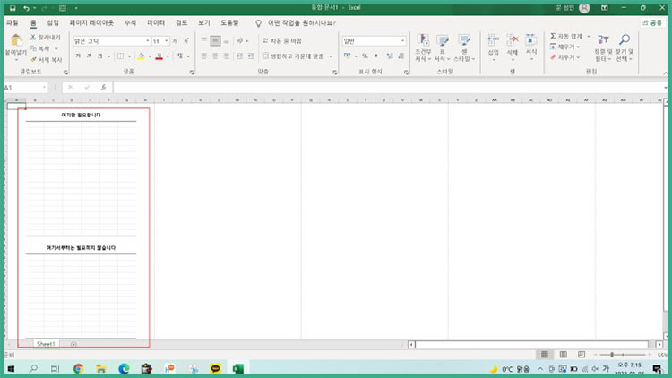Expand the fill color dropdown arrow
This screenshot has height=378, width=672.
pyautogui.click(x=150, y=56)
